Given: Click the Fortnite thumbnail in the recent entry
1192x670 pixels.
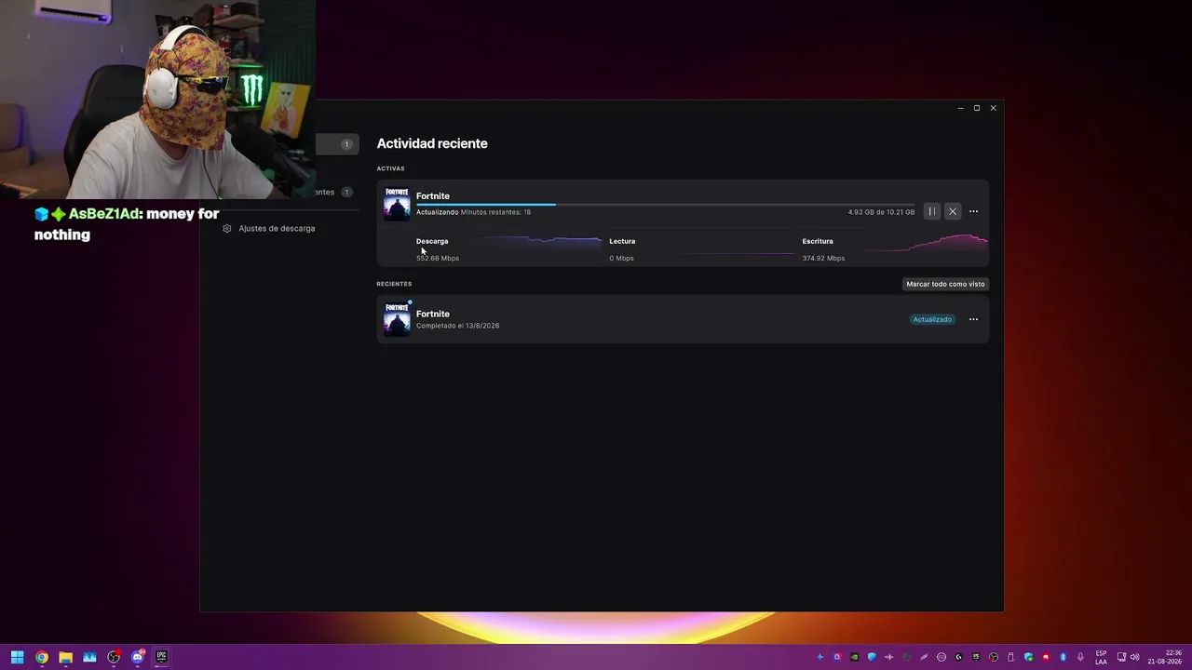Looking at the screenshot, I should [397, 319].
